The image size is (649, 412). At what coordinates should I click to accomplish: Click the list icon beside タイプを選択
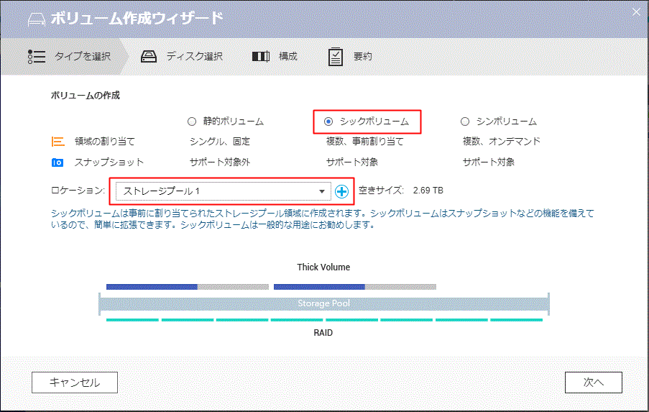pyautogui.click(x=37, y=56)
